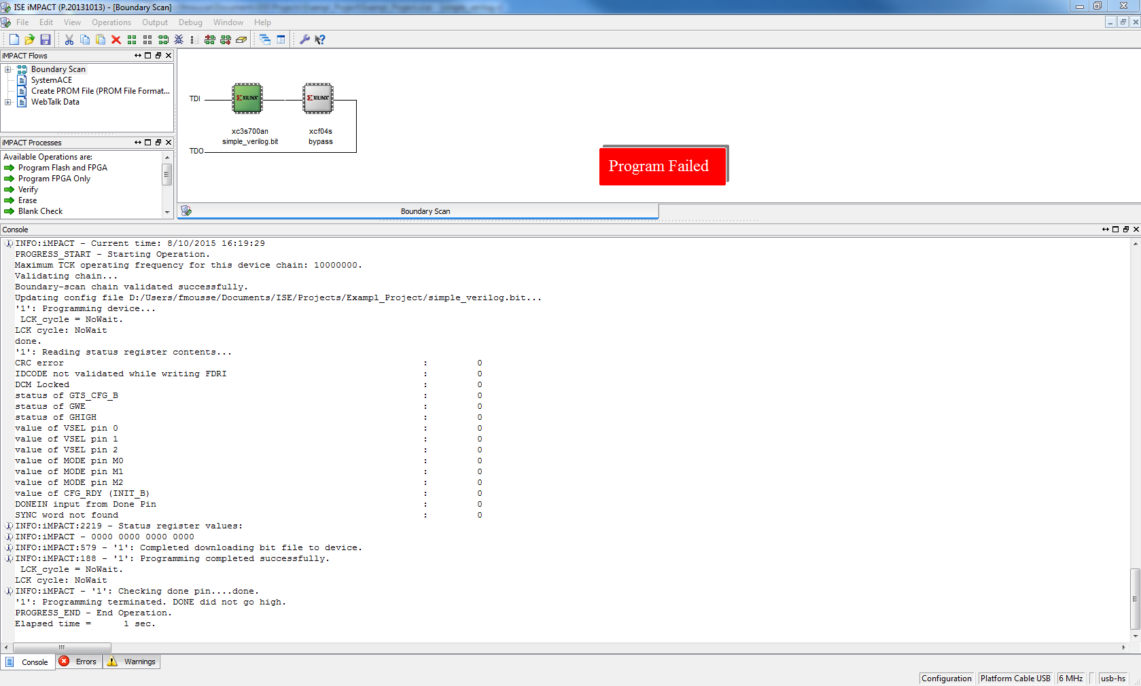Click the Platform Cable USB status field
The image size is (1141, 686).
[x=1015, y=679]
